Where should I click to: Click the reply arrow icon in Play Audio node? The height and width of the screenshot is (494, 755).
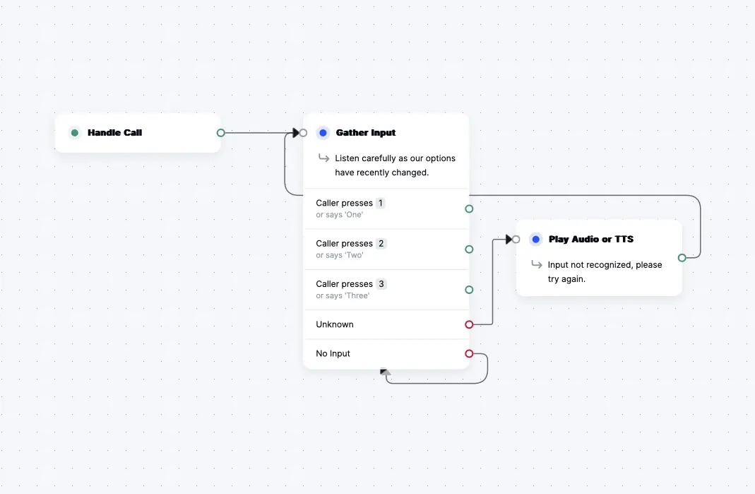(x=537, y=265)
